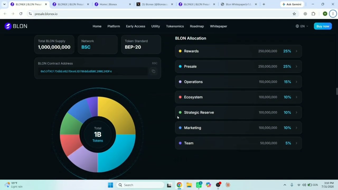
Task: Bookmark this page with star icon
Action: coord(294,14)
